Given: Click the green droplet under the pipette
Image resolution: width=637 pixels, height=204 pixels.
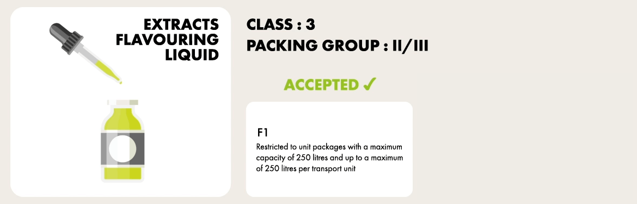Looking at the screenshot, I should point(120,82).
